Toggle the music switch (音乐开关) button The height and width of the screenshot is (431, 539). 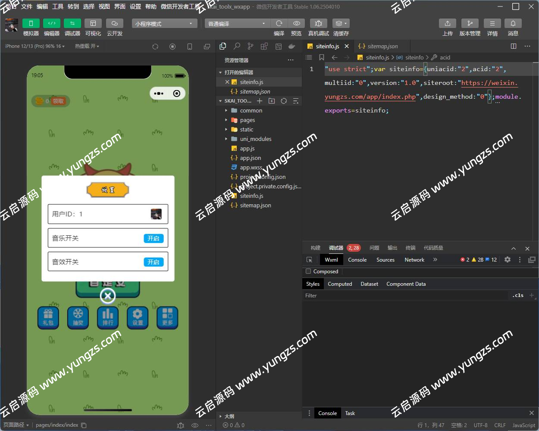[153, 238]
